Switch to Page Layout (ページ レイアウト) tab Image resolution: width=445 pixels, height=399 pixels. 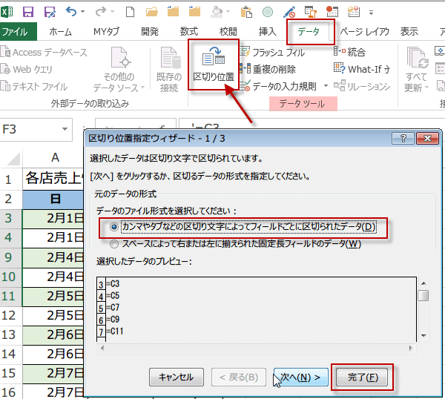(365, 31)
